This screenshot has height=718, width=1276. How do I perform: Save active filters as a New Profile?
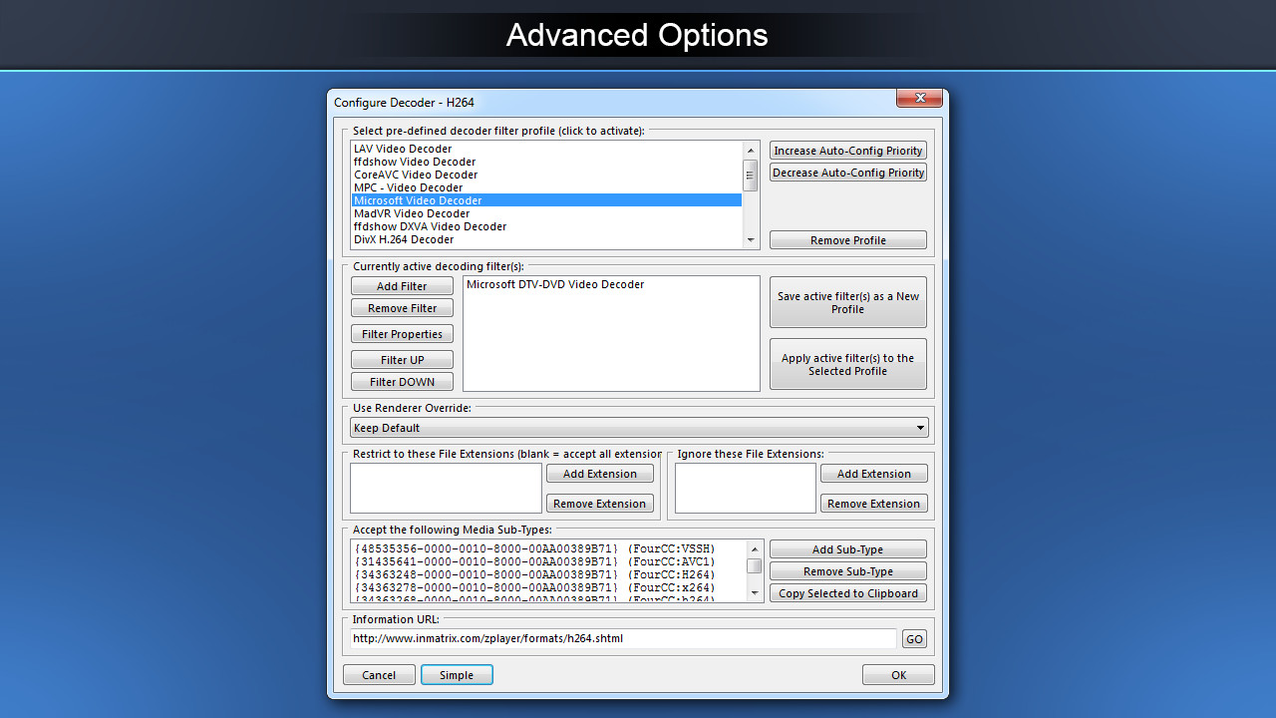point(847,302)
